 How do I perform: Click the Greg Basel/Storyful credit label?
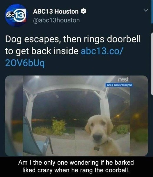pyautogui.click(x=119, y=85)
